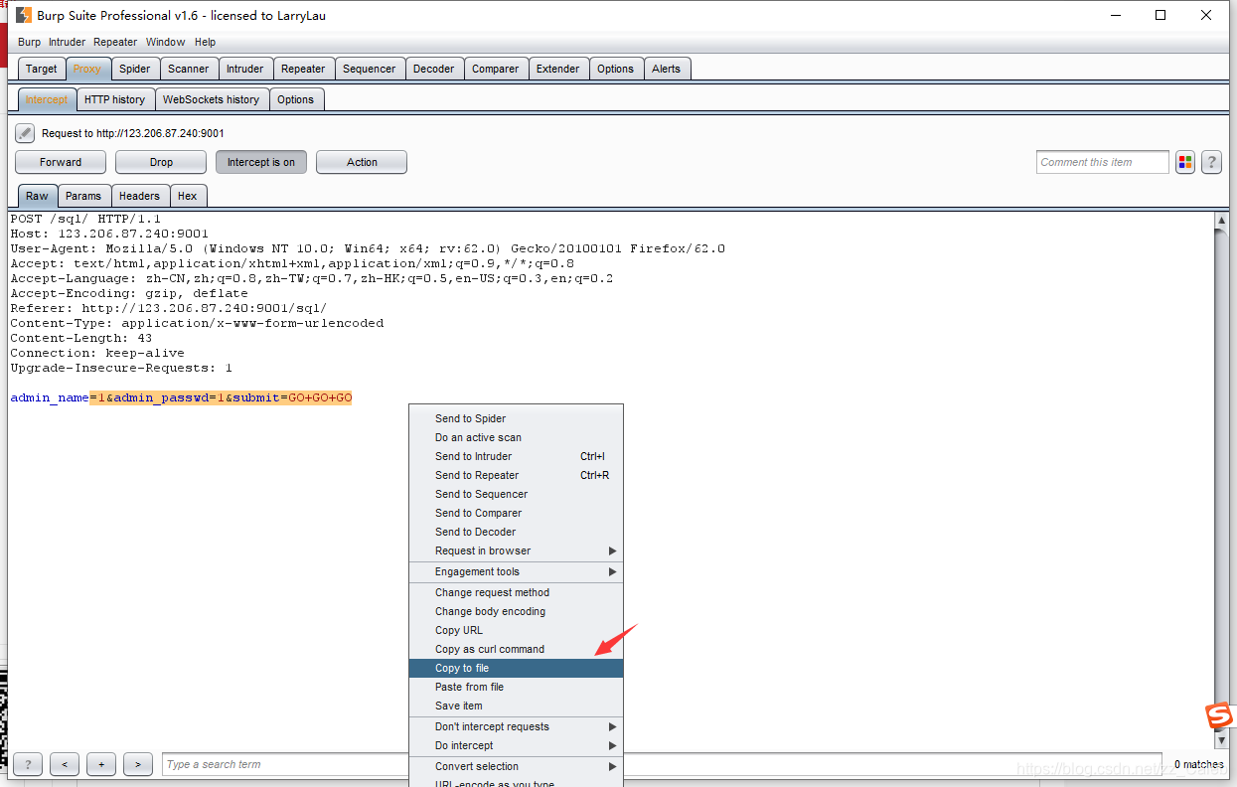Image resolution: width=1237 pixels, height=787 pixels.
Task: Choose Copy URL from context menu
Action: 516,630
